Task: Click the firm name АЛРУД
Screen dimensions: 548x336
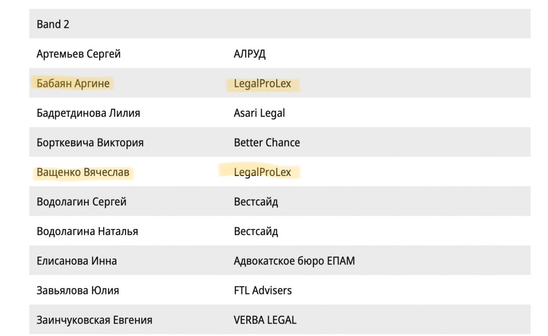Action: point(250,54)
